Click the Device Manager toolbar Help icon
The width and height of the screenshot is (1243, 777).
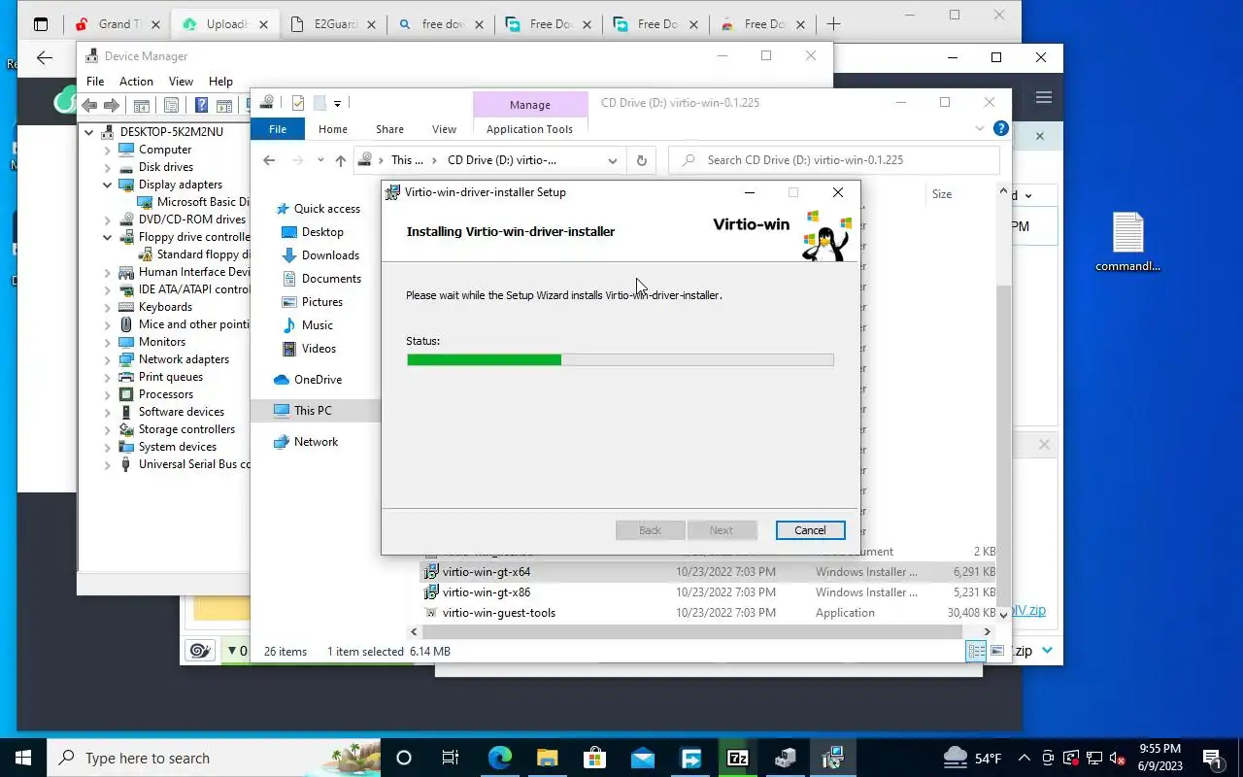pos(201,106)
